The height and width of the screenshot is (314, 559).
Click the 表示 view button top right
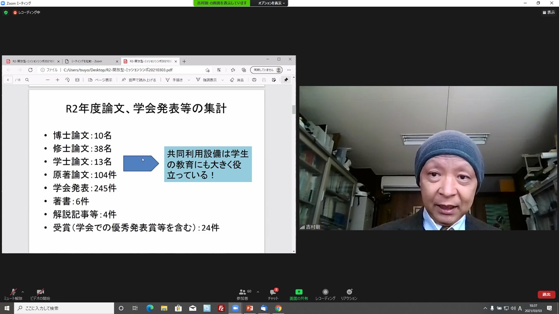549,13
